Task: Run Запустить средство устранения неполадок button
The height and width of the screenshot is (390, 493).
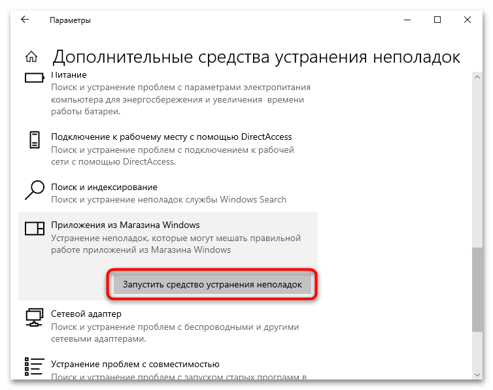Action: point(212,284)
